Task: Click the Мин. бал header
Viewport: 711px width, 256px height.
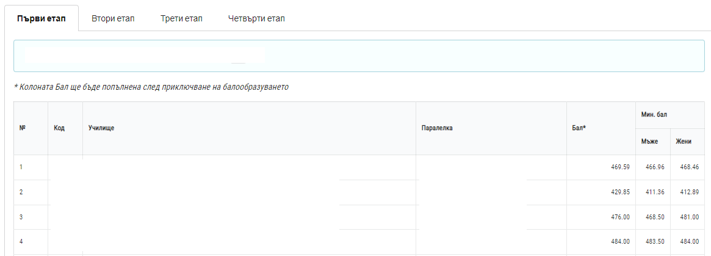Action: [x=652, y=115]
